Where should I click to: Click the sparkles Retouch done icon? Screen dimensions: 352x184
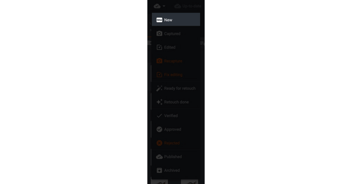[x=159, y=102]
